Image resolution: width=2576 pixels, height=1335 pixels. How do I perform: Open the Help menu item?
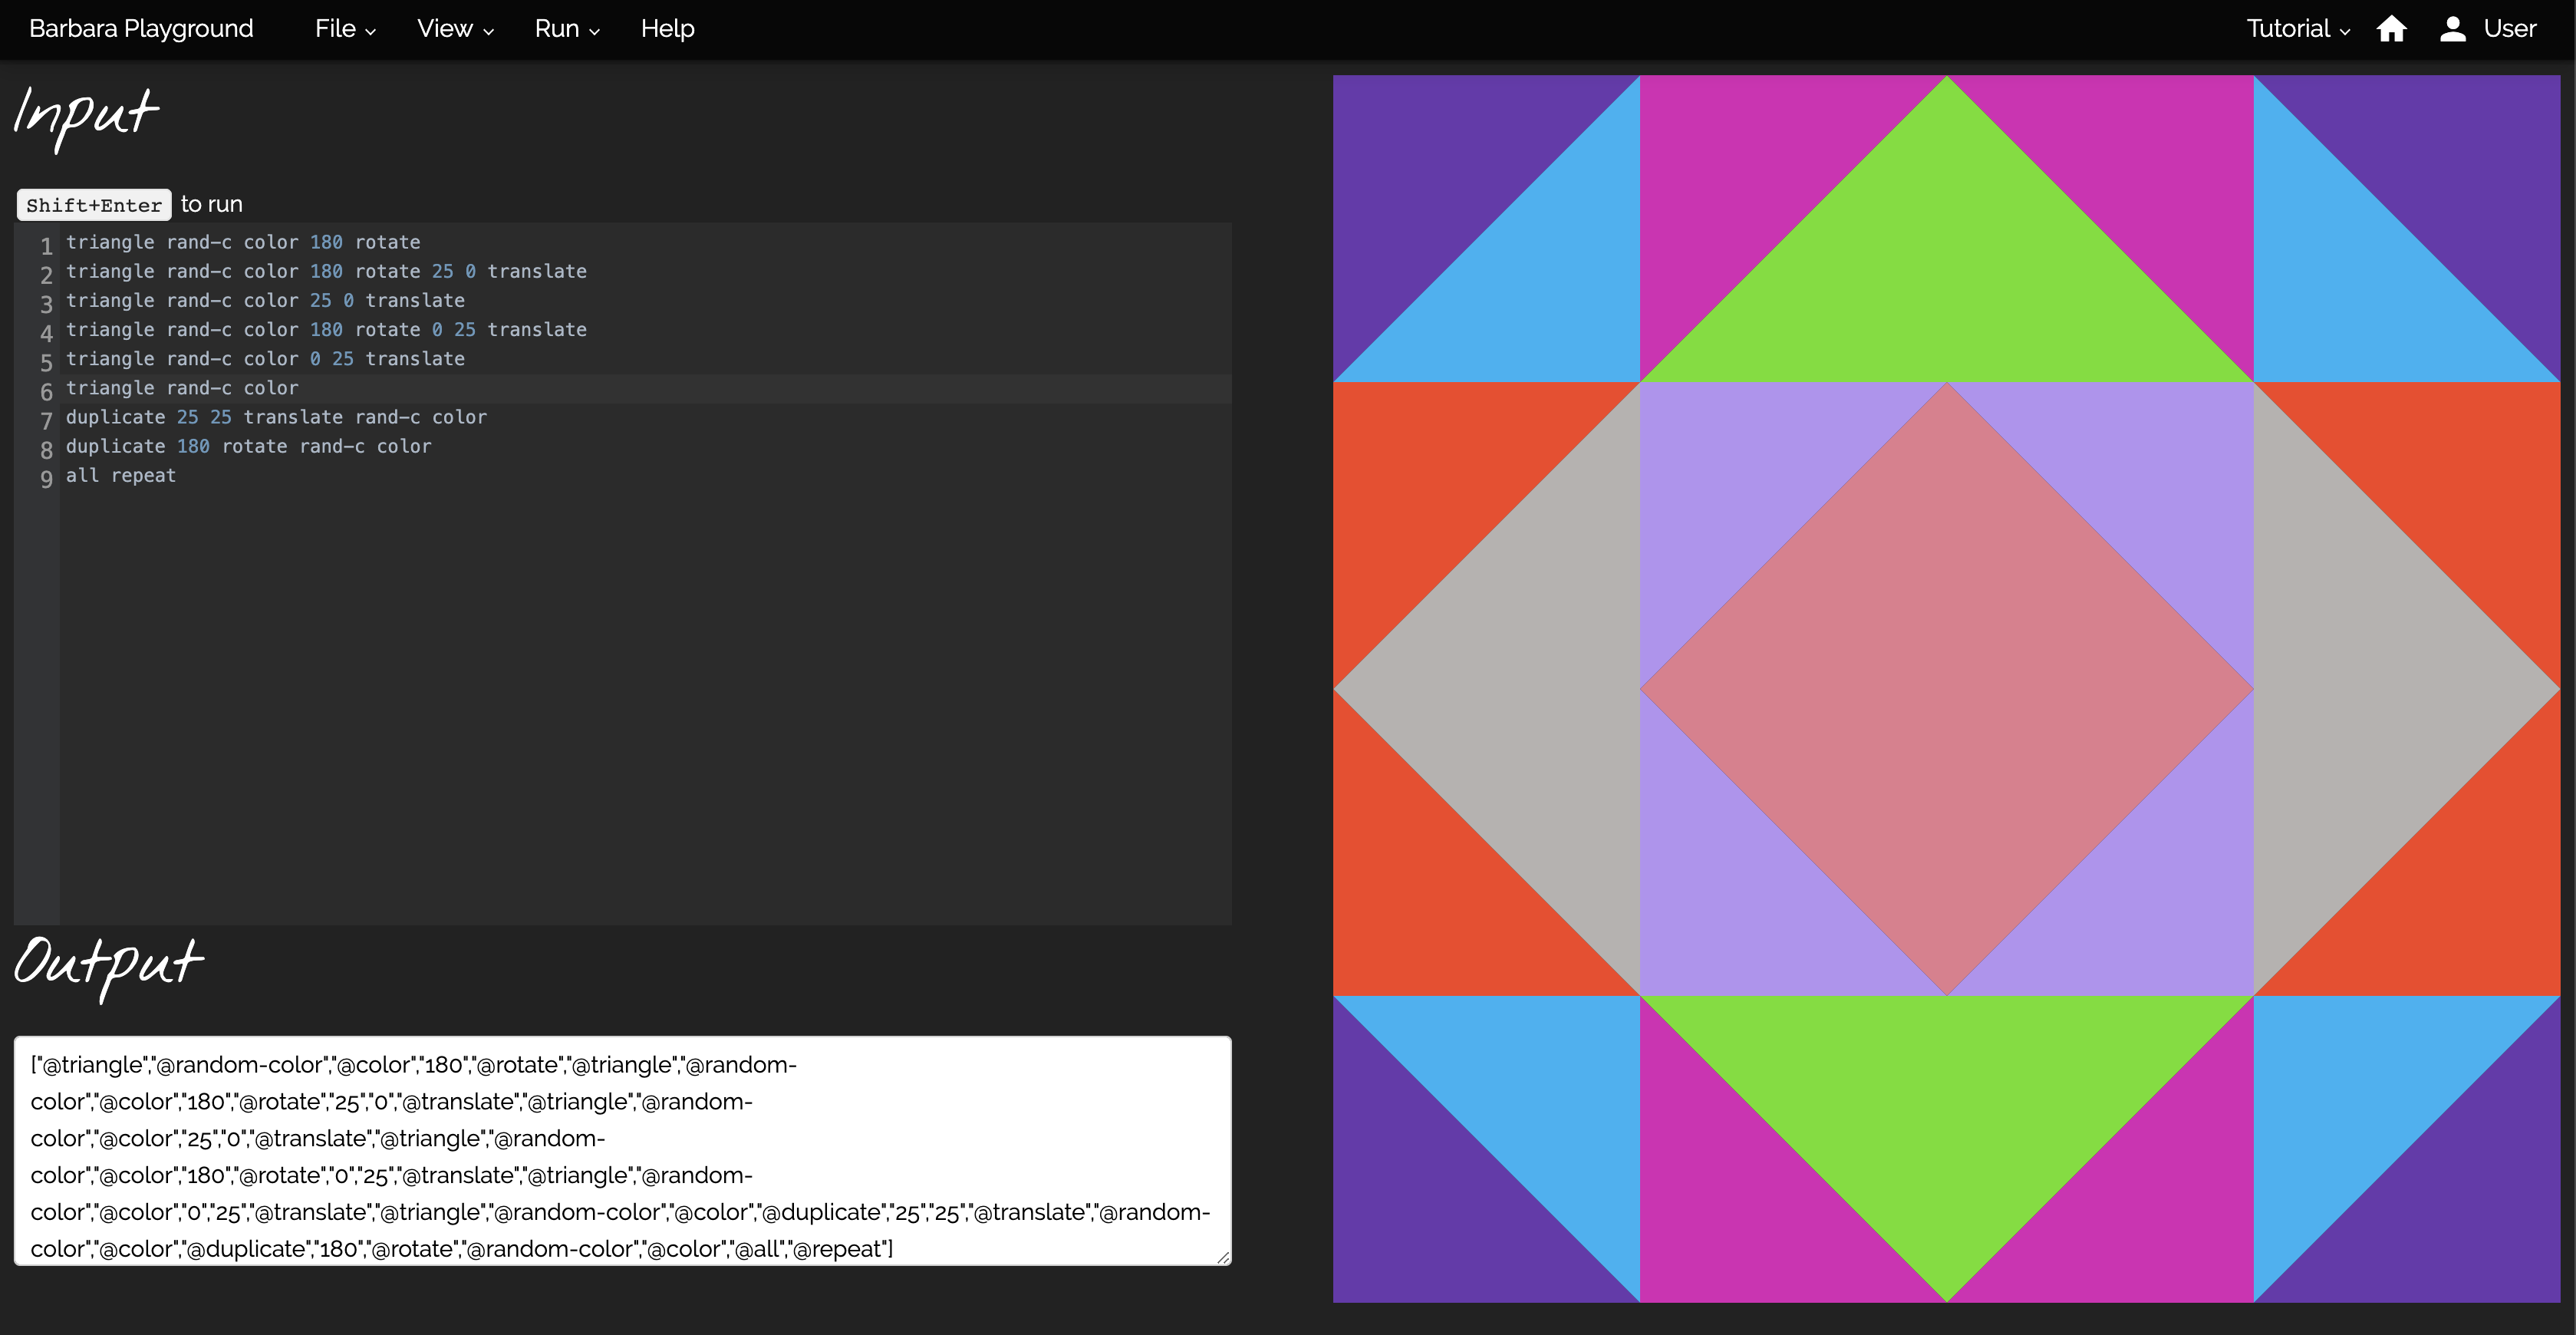tap(667, 29)
